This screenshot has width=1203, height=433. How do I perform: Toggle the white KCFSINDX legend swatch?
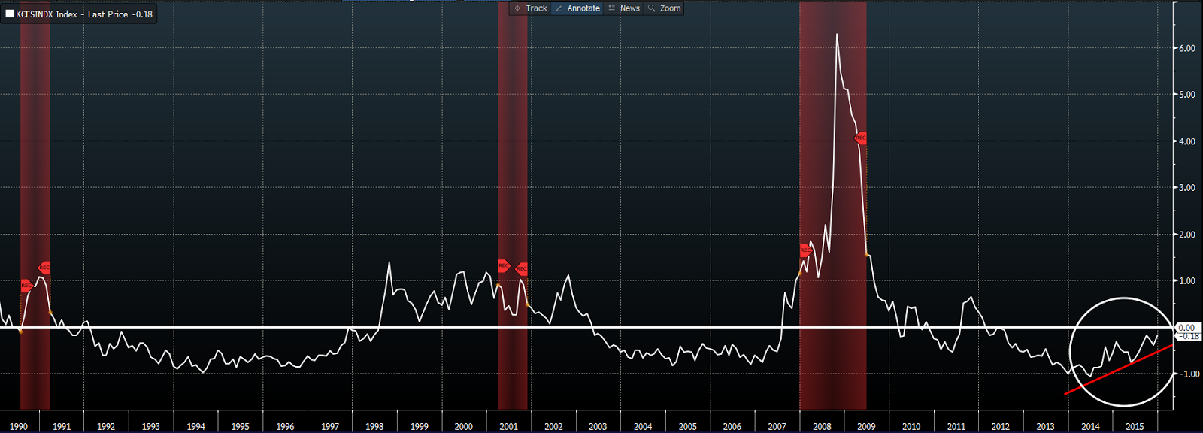(10, 14)
